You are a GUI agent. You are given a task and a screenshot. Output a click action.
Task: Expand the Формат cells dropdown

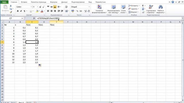(138, 12)
